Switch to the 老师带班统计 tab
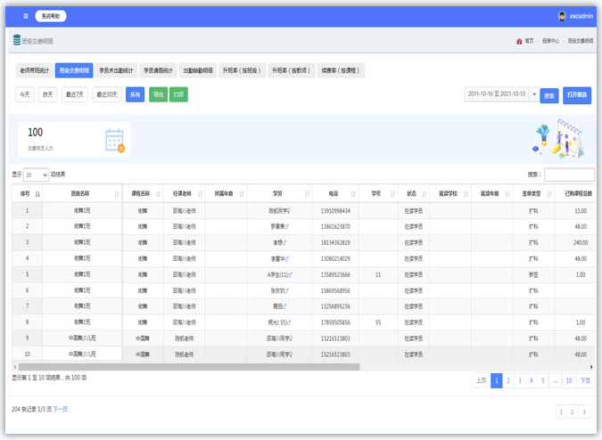602x440 pixels. click(32, 70)
